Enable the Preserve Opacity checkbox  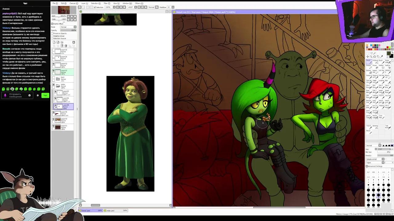coord(52,33)
